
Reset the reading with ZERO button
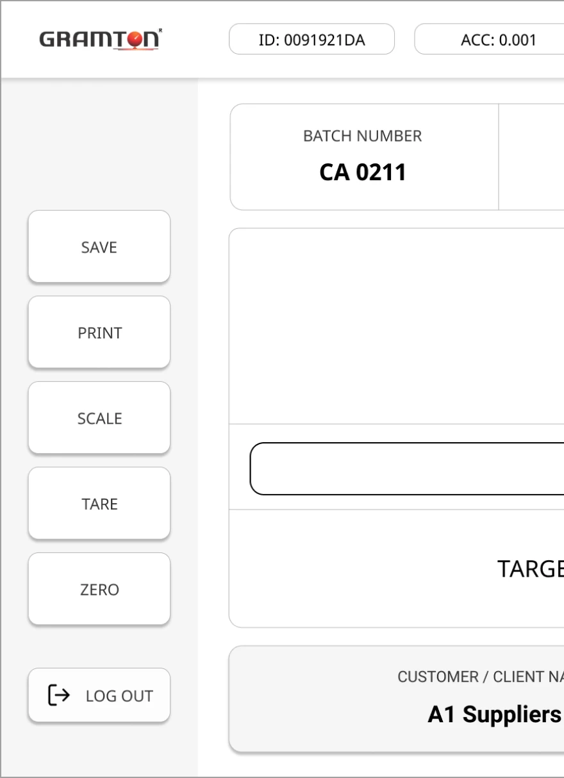(x=99, y=589)
